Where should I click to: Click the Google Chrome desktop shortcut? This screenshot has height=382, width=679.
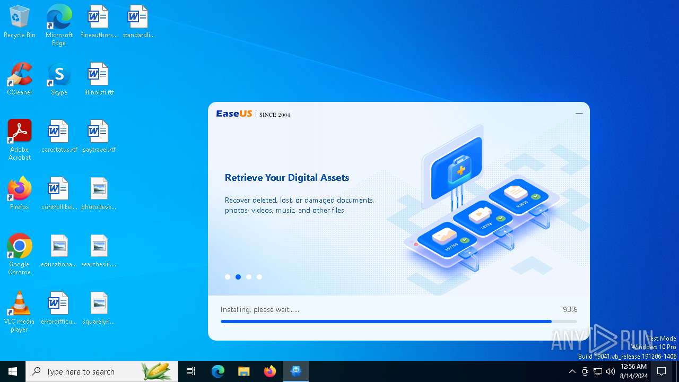[20, 255]
